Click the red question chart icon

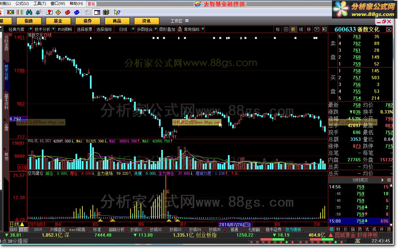point(49,12)
